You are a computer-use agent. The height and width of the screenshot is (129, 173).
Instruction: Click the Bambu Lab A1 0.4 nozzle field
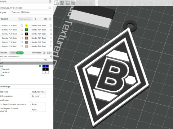click(24, 8)
